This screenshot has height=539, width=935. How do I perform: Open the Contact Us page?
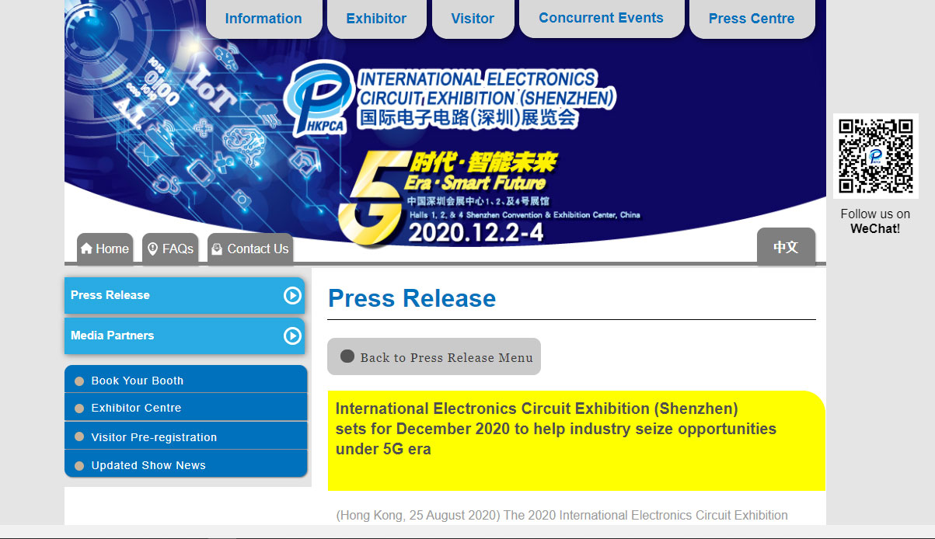[x=250, y=249]
